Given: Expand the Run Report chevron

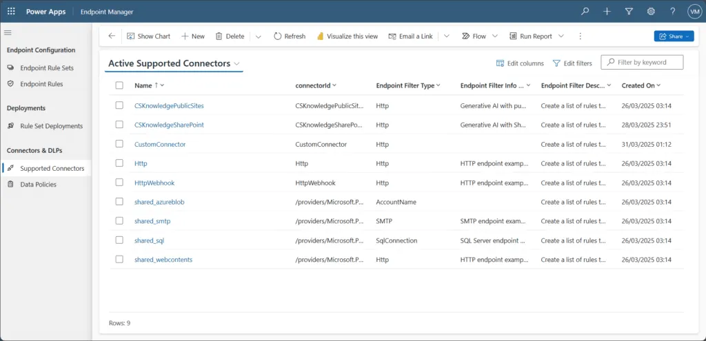Looking at the screenshot, I should 561,37.
